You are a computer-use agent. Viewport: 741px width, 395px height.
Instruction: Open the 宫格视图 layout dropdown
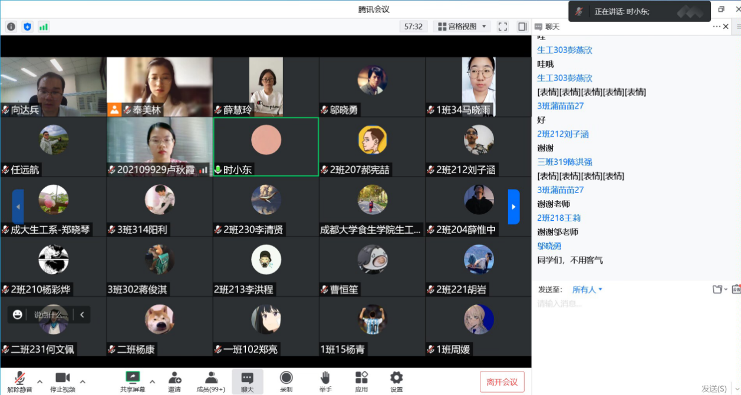pos(462,26)
